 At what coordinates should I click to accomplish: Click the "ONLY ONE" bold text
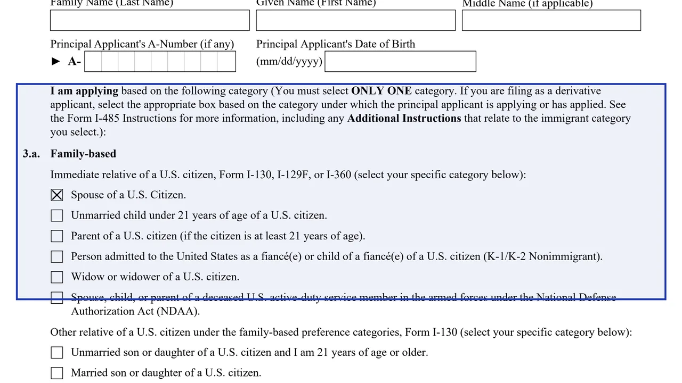[x=381, y=91]
